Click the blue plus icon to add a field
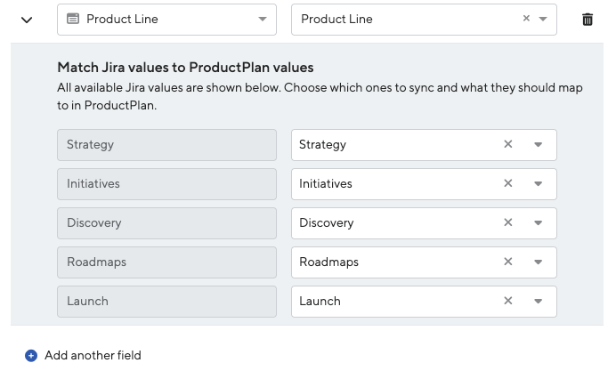The height and width of the screenshot is (371, 616). click(x=31, y=356)
